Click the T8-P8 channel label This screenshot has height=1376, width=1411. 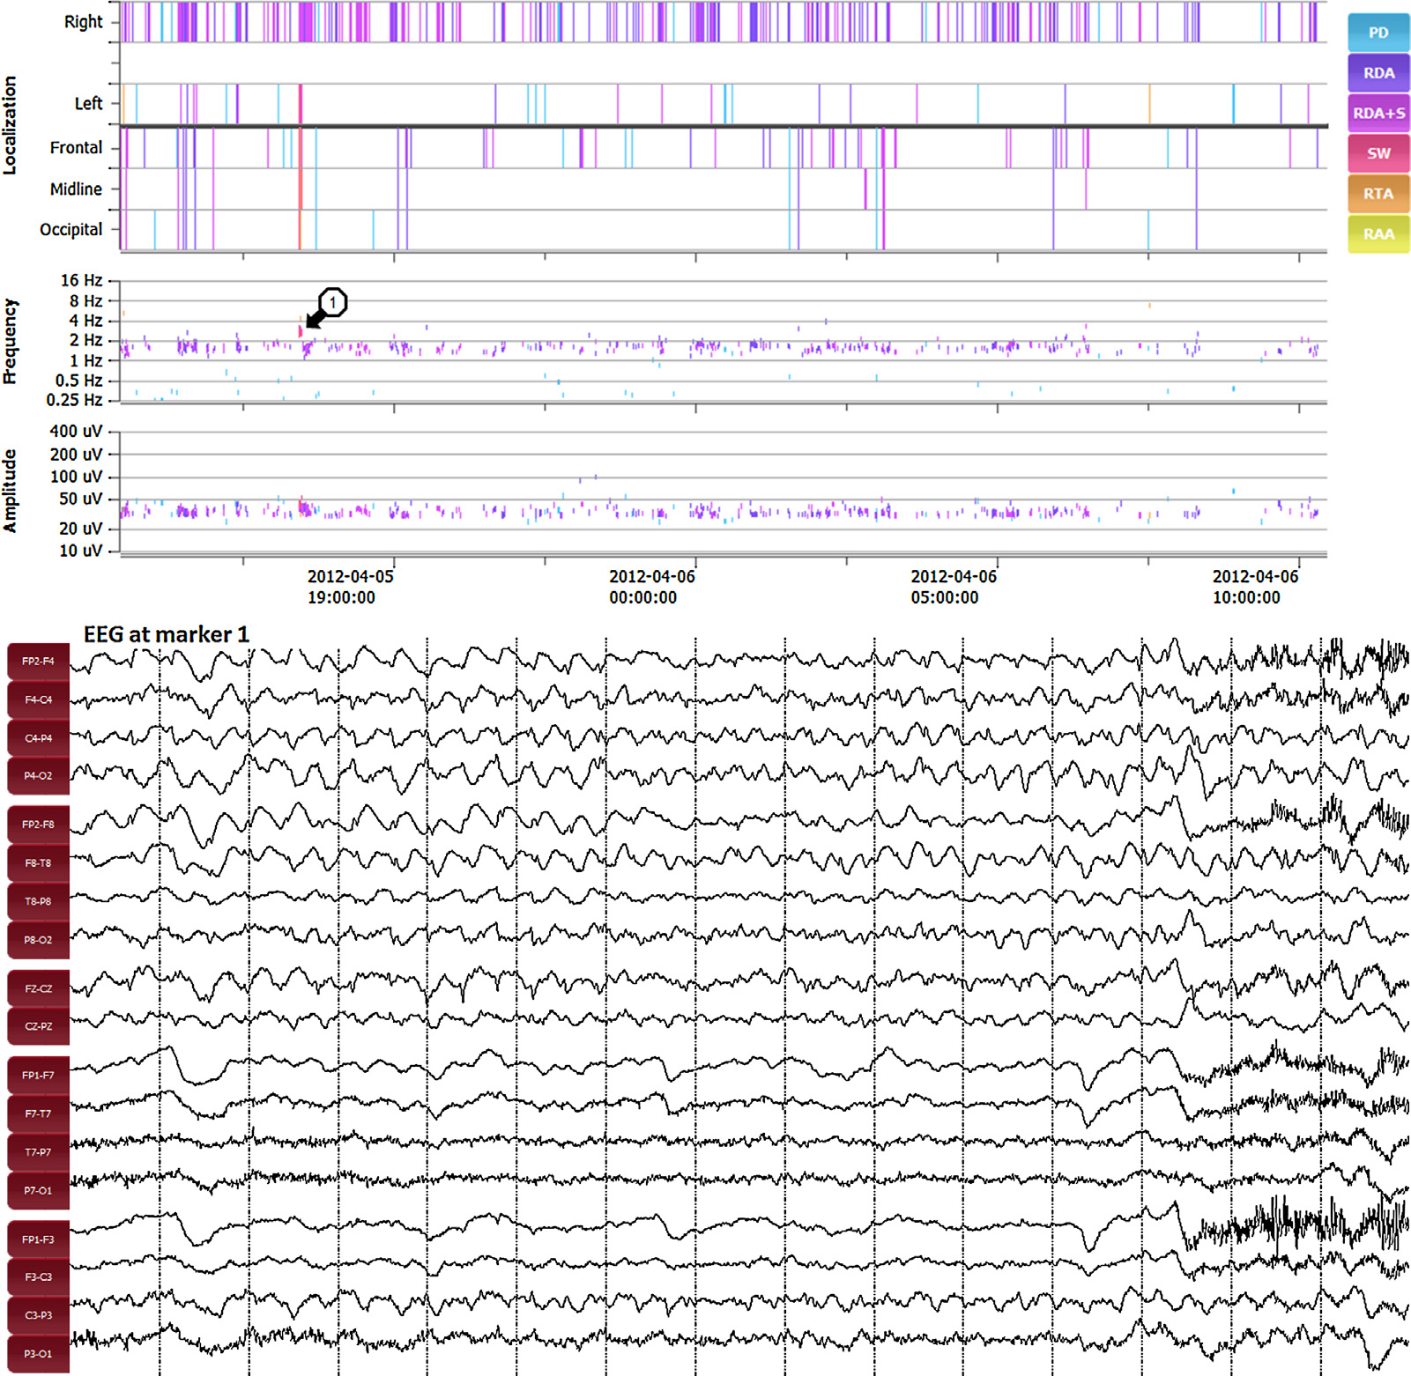[x=38, y=902]
